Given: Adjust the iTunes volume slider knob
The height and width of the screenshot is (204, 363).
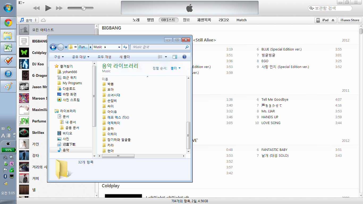Looking at the screenshot, I should point(83,8).
